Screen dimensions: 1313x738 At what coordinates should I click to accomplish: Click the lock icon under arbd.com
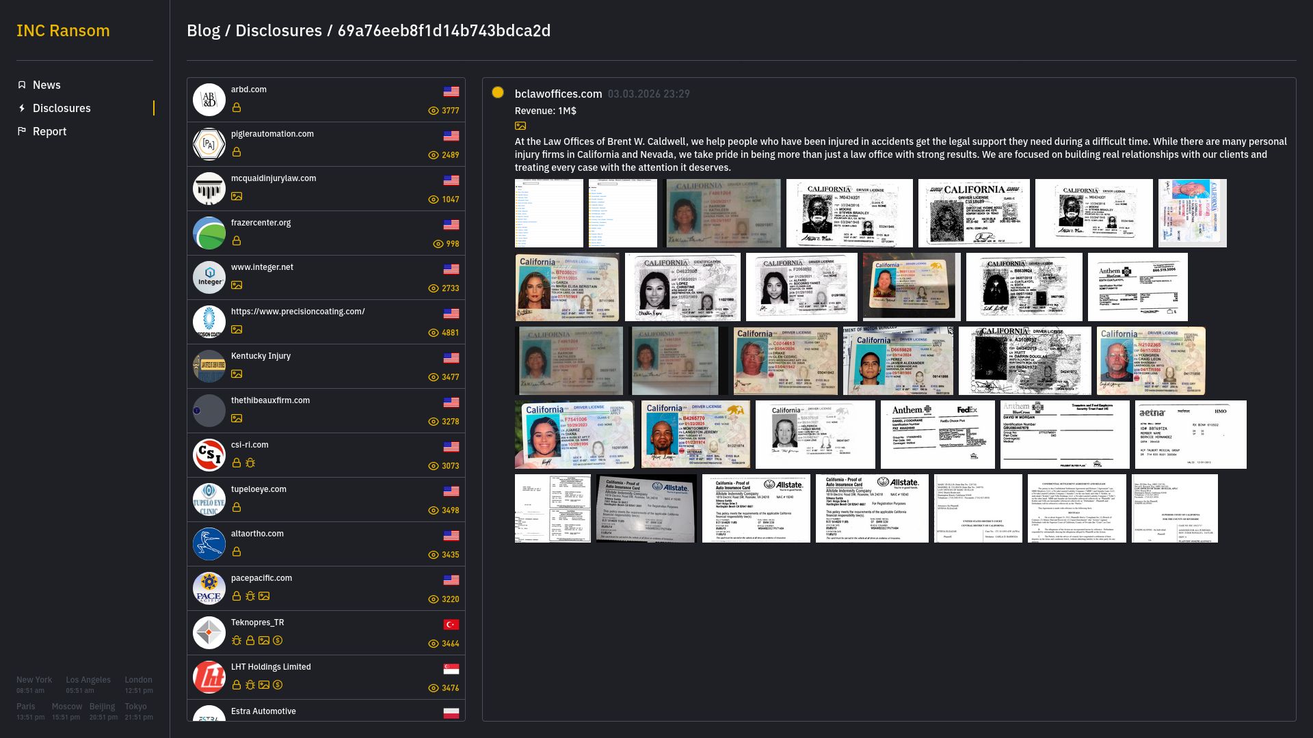(237, 107)
